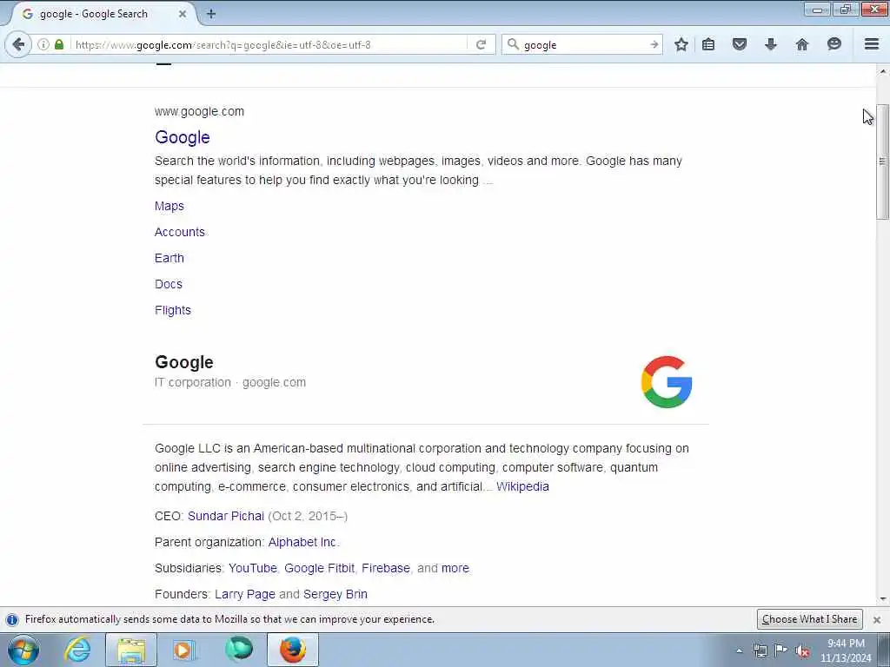
Task: Open the Docs sitelink
Action: coord(169,284)
